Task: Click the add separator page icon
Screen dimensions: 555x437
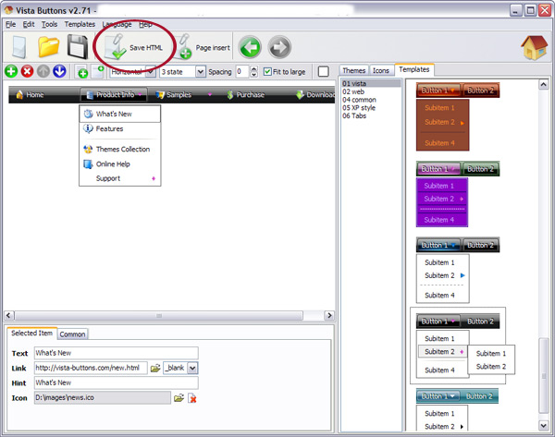Action: (x=98, y=72)
